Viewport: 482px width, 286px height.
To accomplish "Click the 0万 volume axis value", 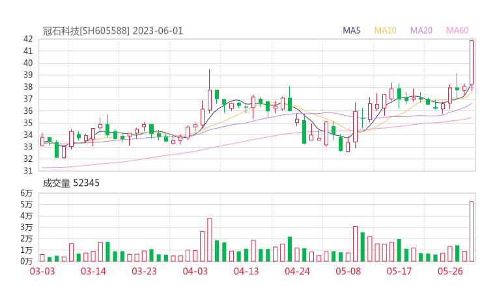I will (27, 261).
